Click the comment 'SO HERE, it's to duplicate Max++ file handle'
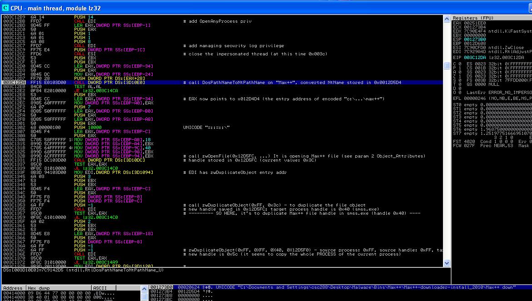532x301 pixels. point(302,213)
